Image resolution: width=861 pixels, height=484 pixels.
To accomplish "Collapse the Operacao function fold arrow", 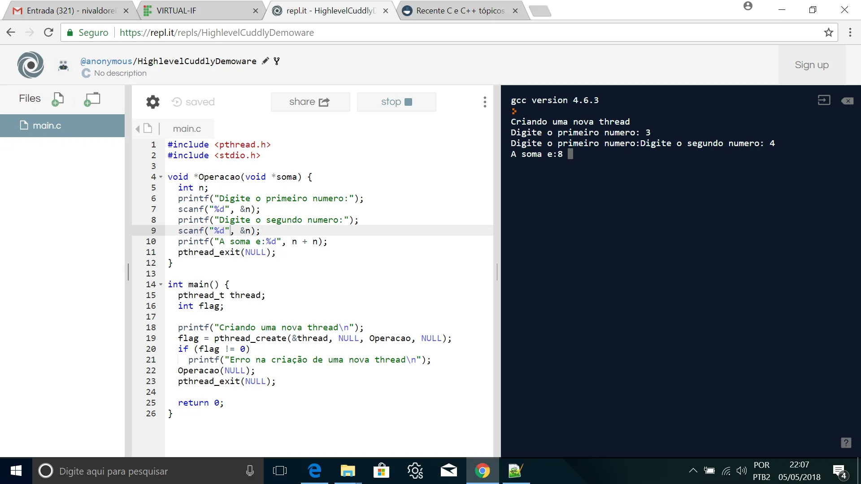I will pyautogui.click(x=161, y=177).
